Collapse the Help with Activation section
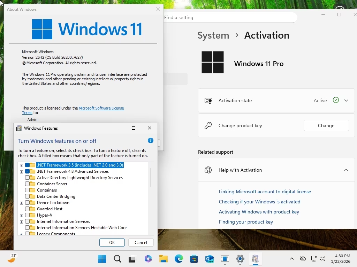 (x=346, y=170)
